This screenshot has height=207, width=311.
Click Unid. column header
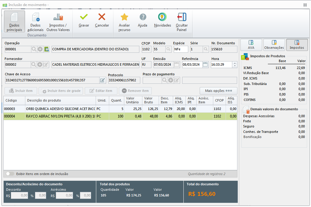(x=102, y=100)
